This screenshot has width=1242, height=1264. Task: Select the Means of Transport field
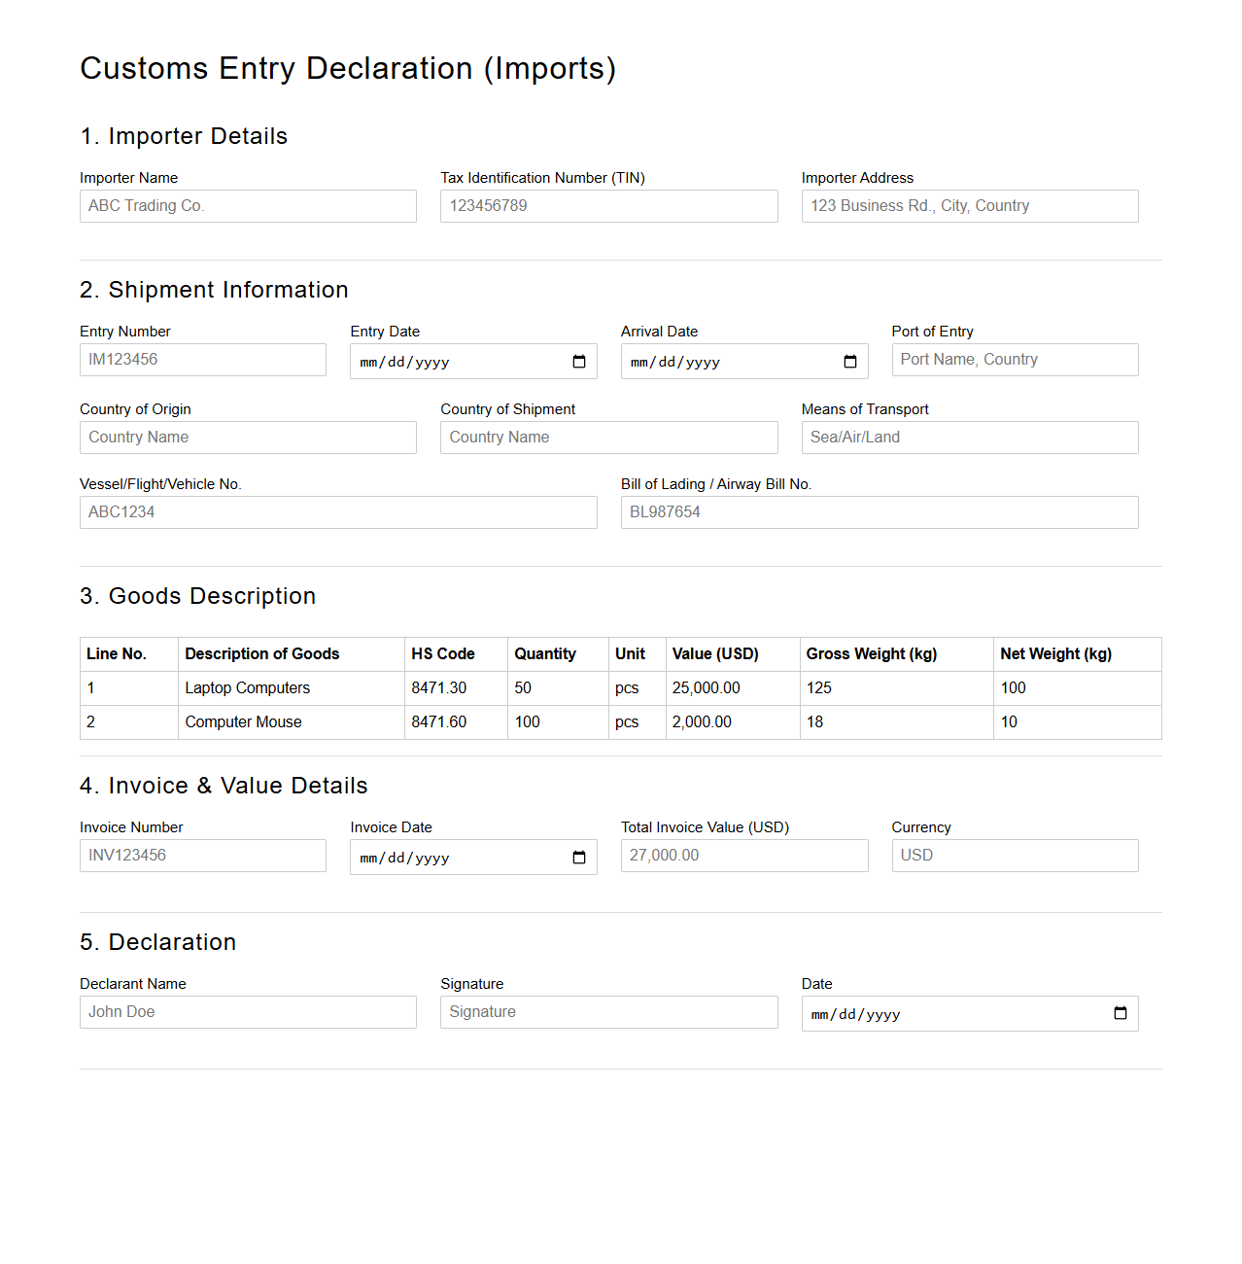(x=969, y=437)
